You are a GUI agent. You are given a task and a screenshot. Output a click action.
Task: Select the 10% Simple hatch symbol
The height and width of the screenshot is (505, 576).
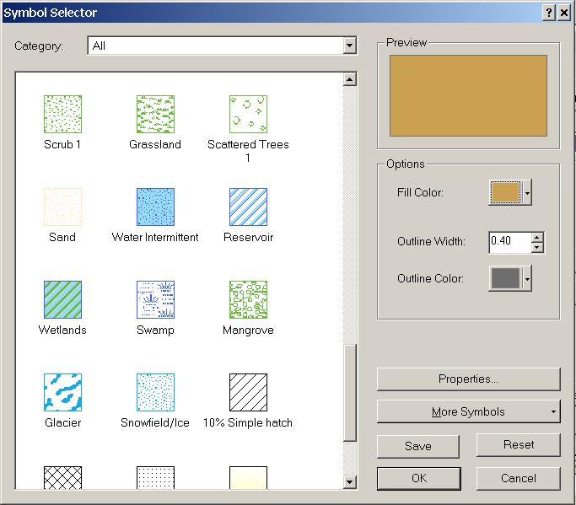click(x=248, y=392)
